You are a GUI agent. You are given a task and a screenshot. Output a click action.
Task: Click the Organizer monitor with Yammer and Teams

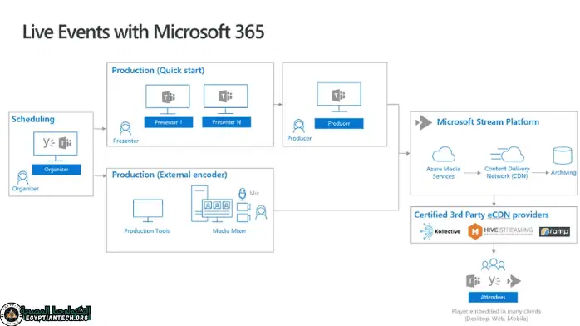pyautogui.click(x=56, y=146)
